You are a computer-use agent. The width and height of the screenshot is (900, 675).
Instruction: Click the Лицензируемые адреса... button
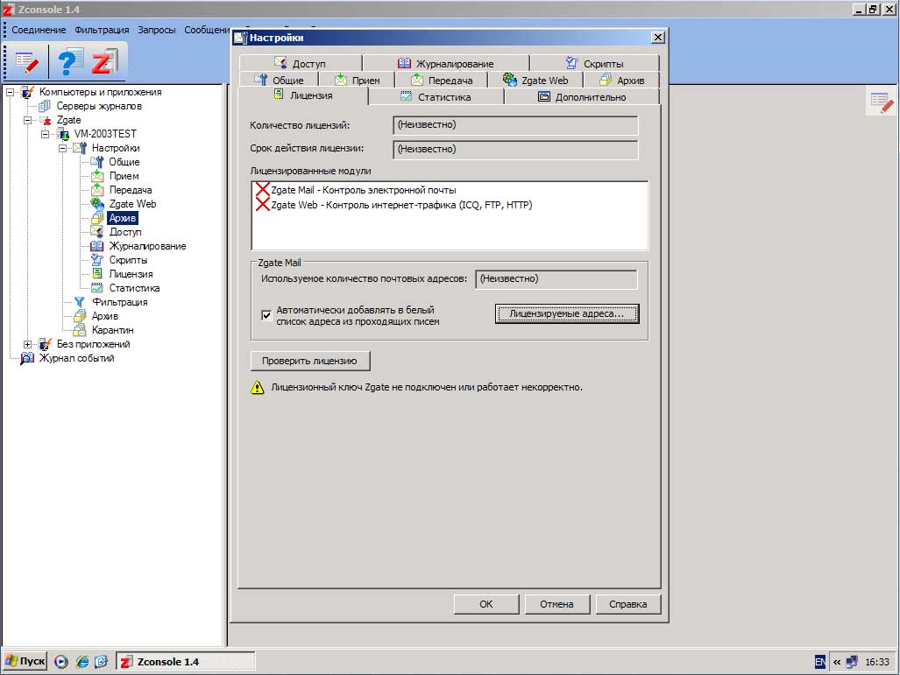click(566, 313)
